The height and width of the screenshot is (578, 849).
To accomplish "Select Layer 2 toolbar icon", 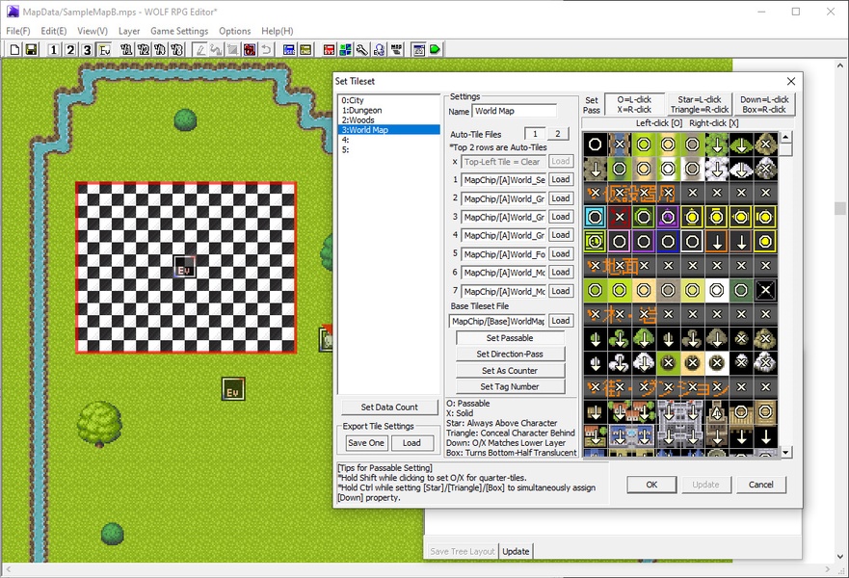I will click(70, 49).
